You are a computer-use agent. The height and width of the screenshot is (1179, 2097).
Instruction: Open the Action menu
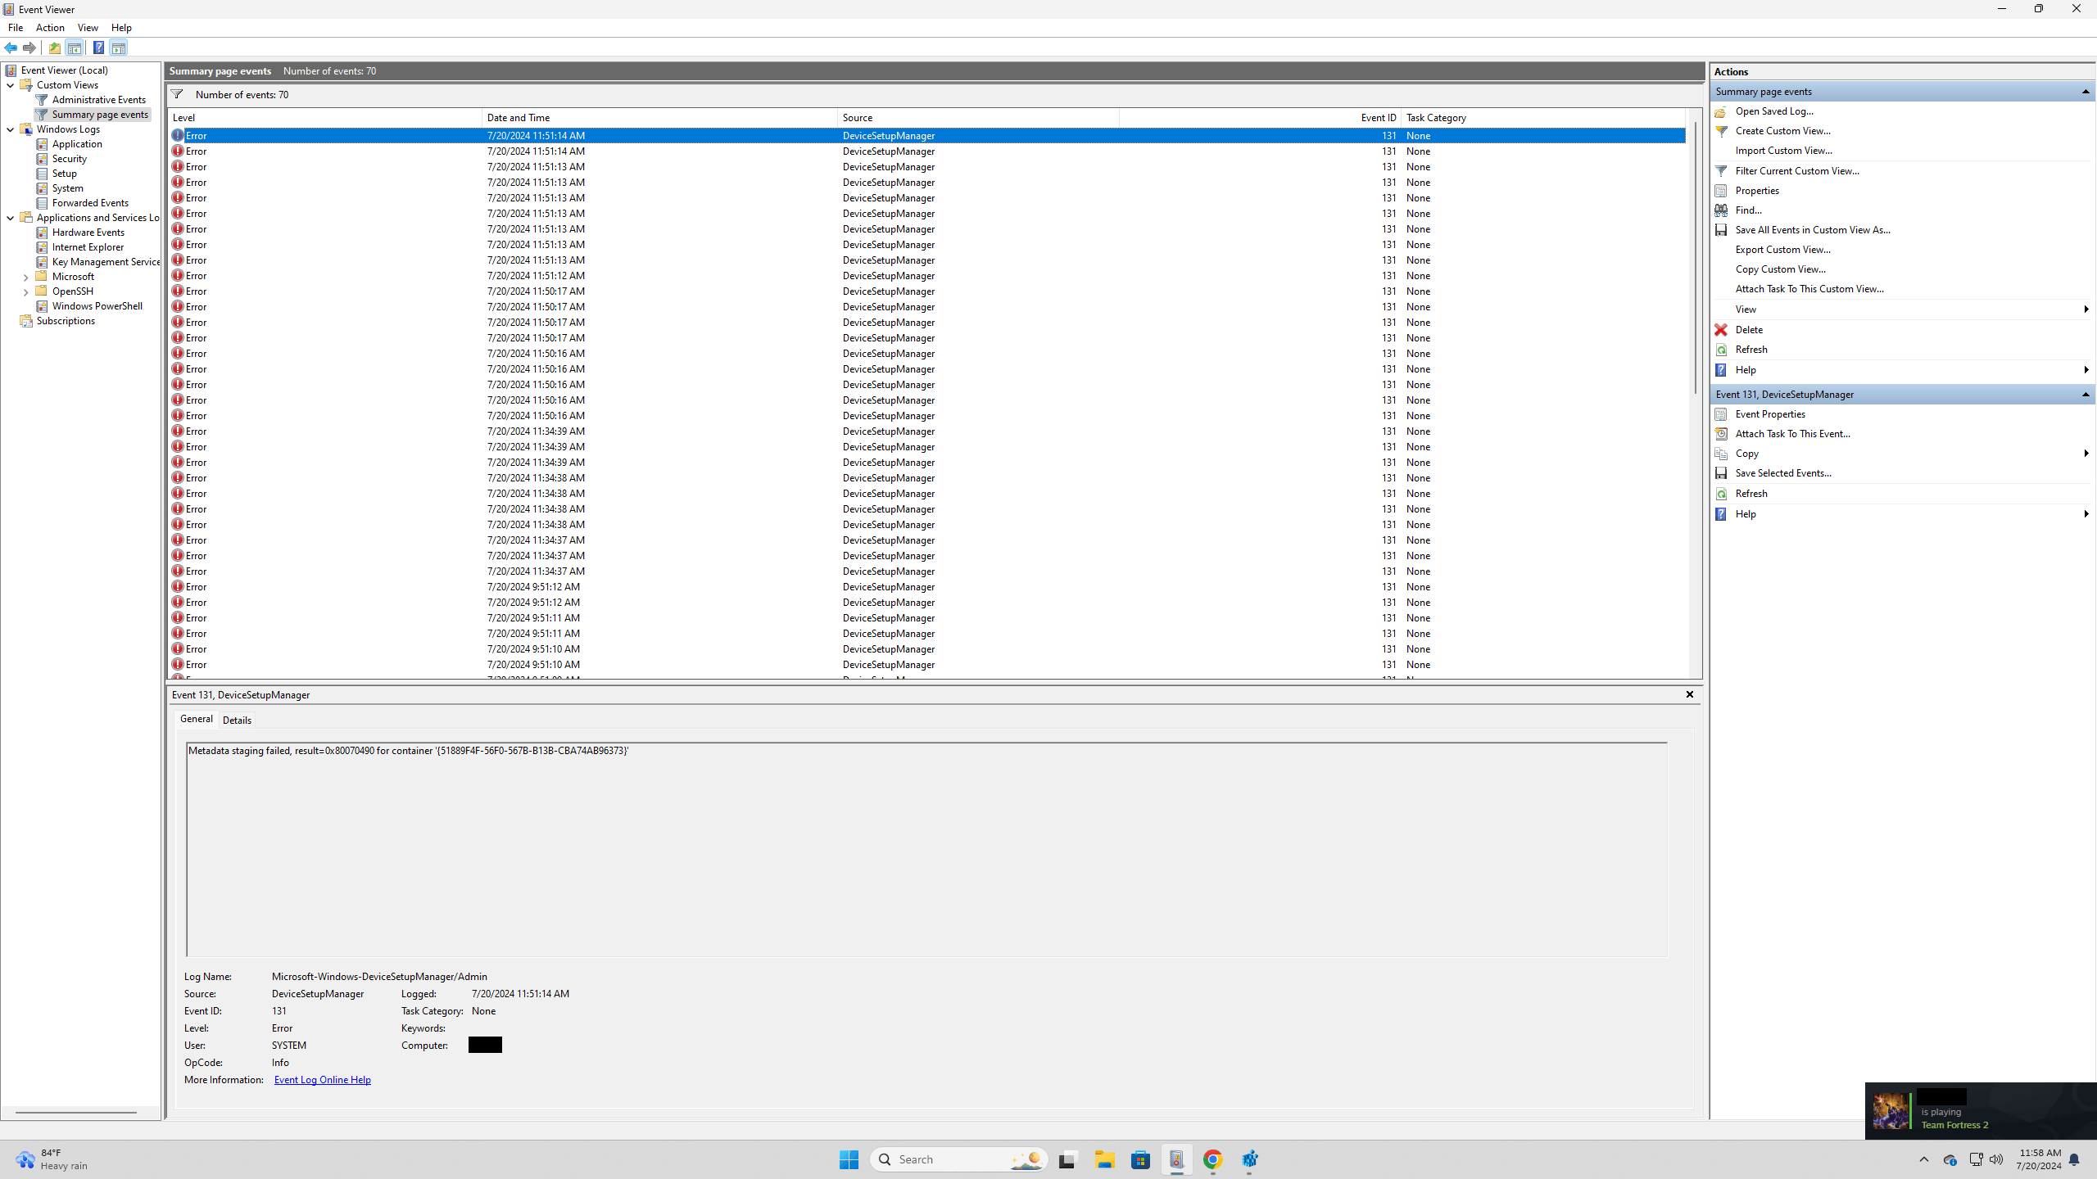50,28
